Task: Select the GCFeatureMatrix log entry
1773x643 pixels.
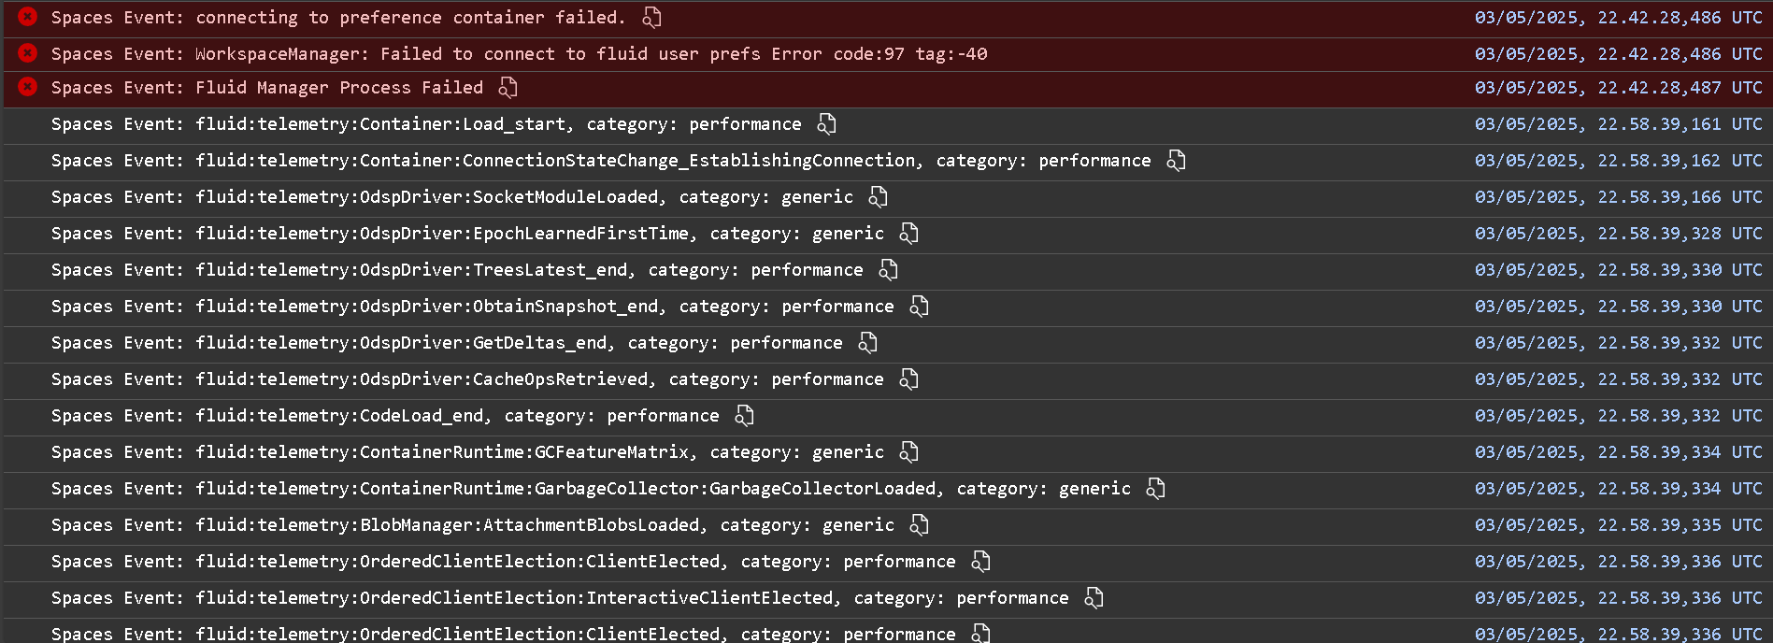Action: [x=467, y=452]
